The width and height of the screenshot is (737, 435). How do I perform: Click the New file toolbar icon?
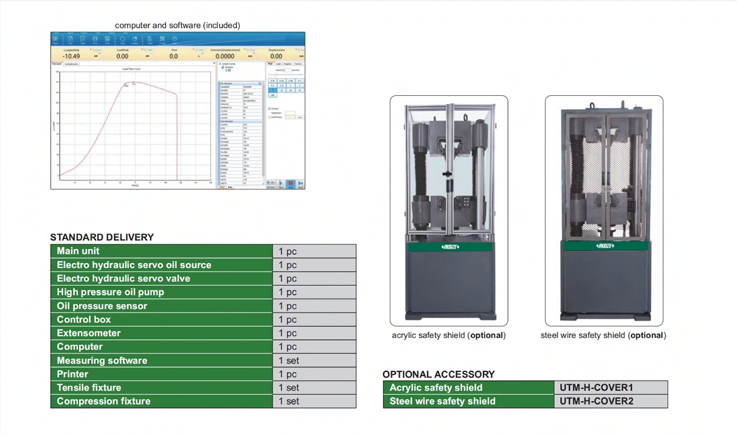pyautogui.click(x=70, y=39)
